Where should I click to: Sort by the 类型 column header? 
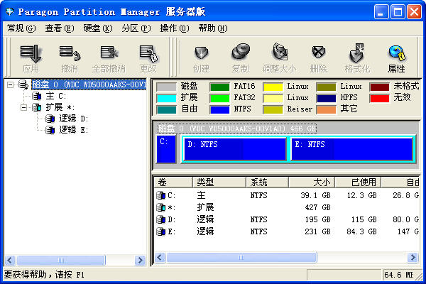pyautogui.click(x=219, y=182)
